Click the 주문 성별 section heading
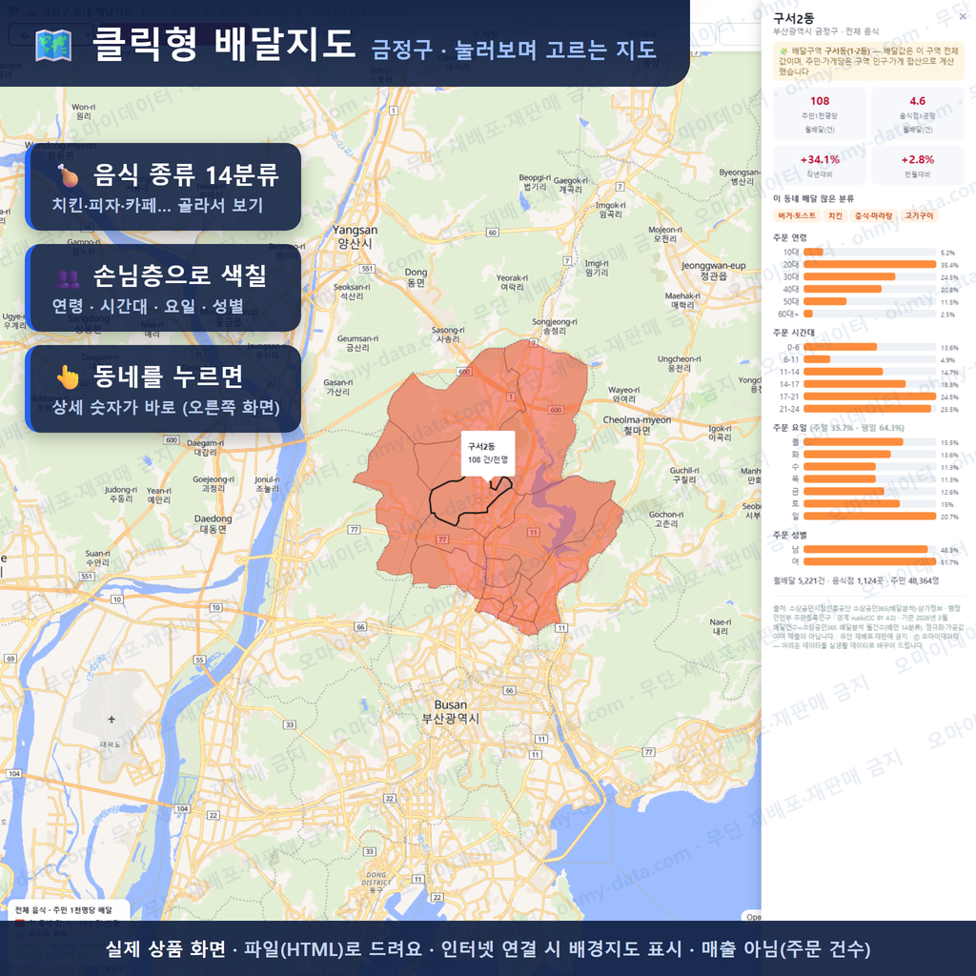976x976 pixels. (789, 535)
